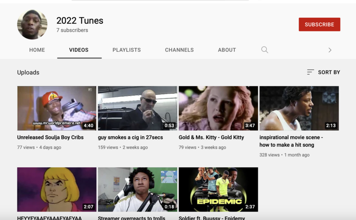Screen dimensions: 356x220
Task: Open the Sort By dropdown
Action: click(324, 72)
